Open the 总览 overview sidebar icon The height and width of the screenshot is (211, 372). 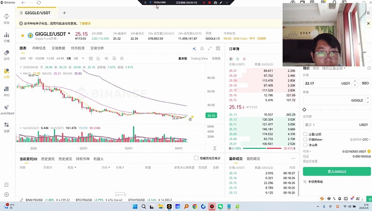(x=6, y=18)
